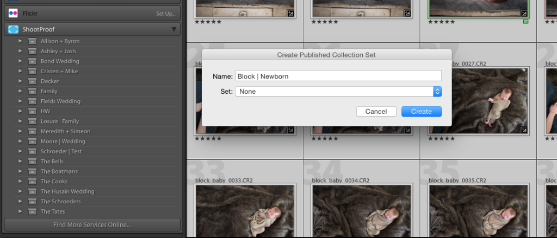Click Find More Services Online button
This screenshot has height=238, width=557.
pos(92,225)
